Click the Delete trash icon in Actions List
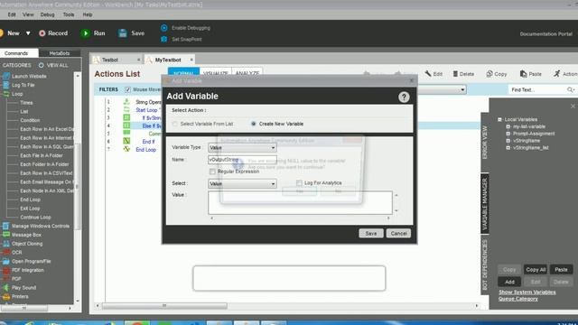Screen dimensions: 578x325 [455, 74]
